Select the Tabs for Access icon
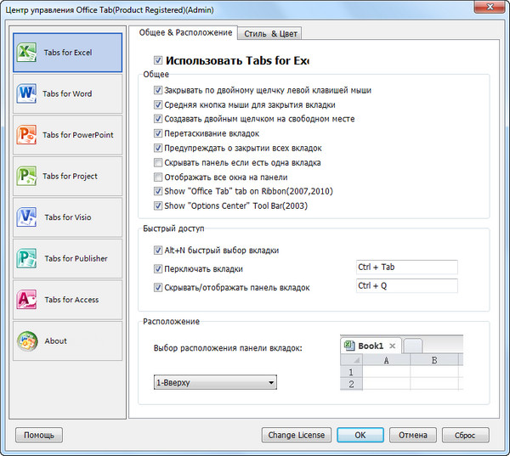Viewport: 510px width, 456px height. (x=26, y=300)
